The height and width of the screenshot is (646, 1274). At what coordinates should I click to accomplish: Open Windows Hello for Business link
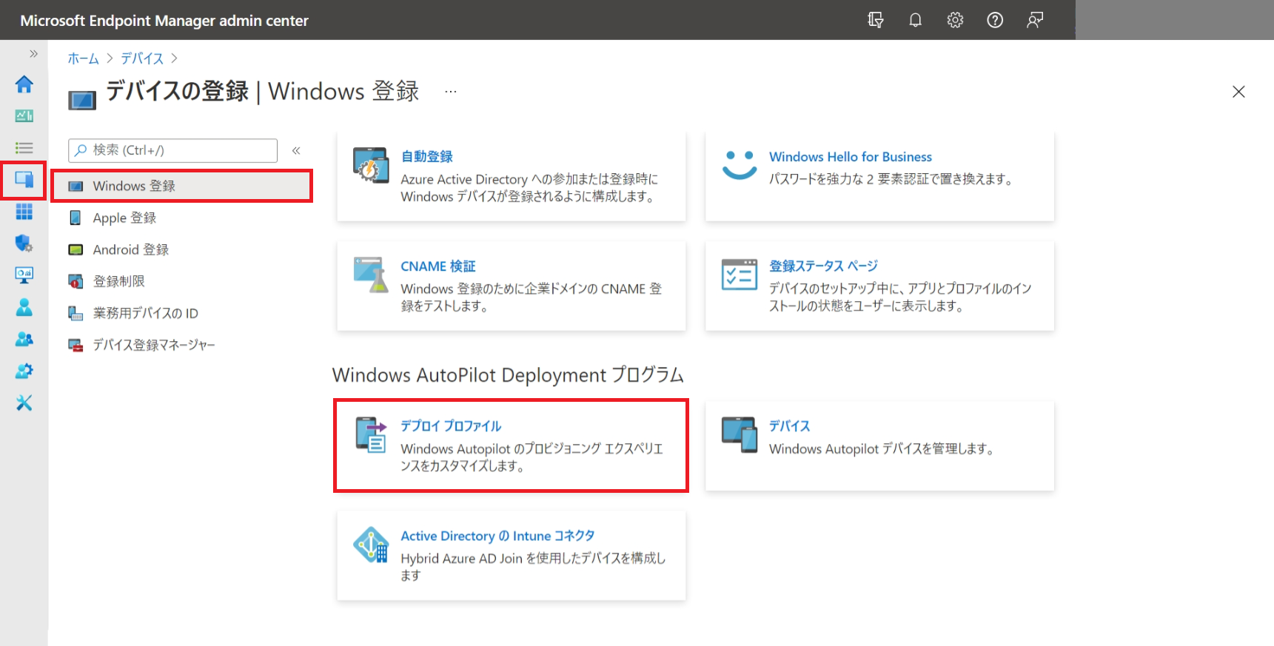point(851,157)
